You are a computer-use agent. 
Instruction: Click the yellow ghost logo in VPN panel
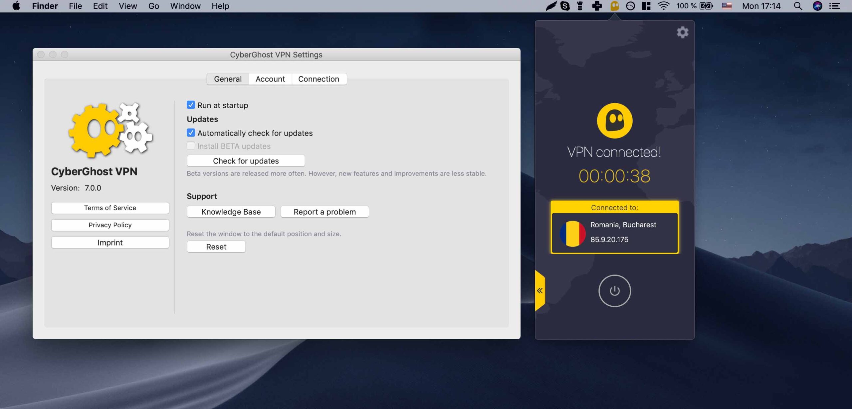(614, 121)
